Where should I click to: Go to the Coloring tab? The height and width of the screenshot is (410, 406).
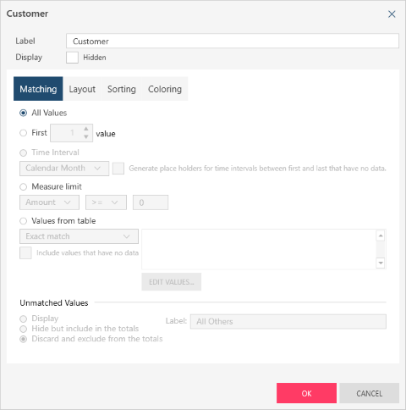click(165, 89)
